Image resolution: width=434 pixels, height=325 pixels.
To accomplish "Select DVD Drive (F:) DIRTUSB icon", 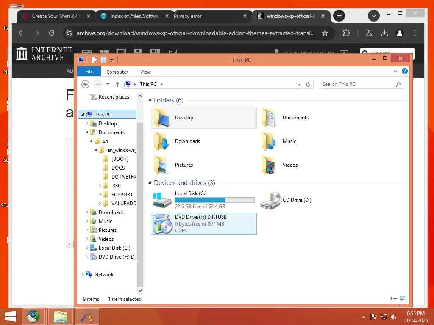I will 163,224.
